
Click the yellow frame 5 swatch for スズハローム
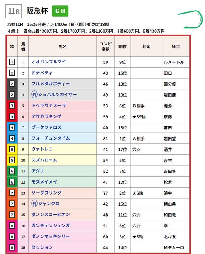pos(12,160)
